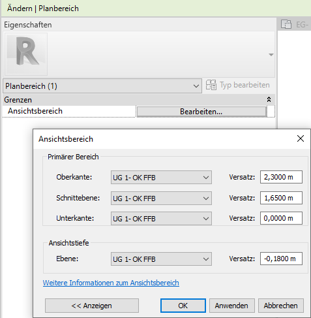The width and height of the screenshot is (311, 318).
Task: Click the EG view tab icon
Action: 286,24
